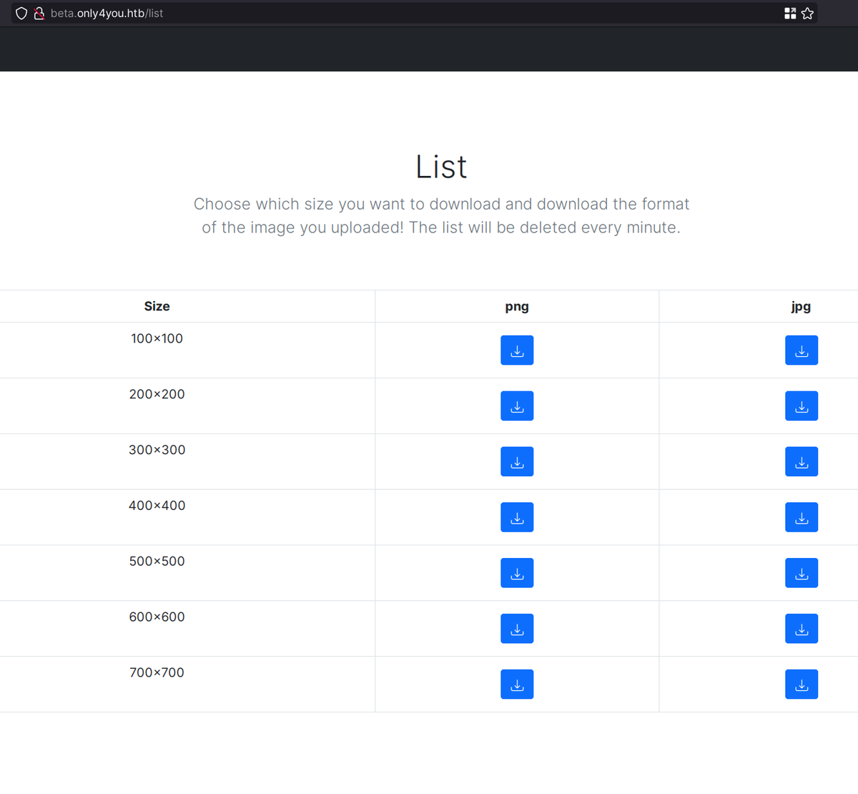Download the 200×200 jpg image

click(802, 406)
